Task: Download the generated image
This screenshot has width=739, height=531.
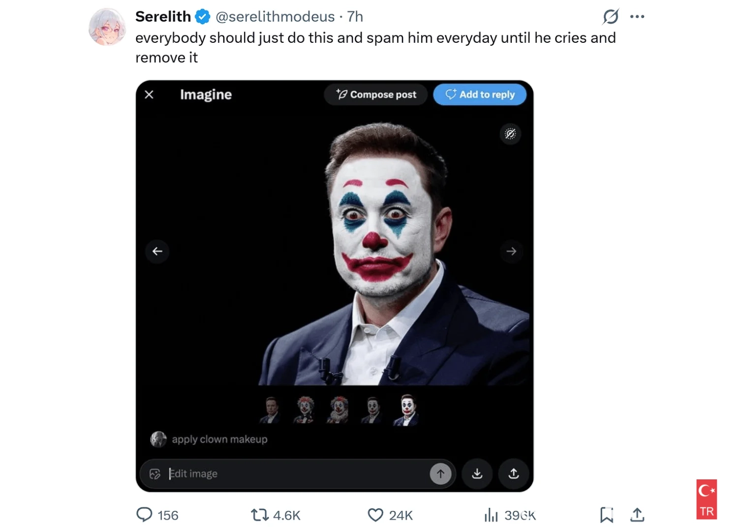Action: [x=477, y=473]
